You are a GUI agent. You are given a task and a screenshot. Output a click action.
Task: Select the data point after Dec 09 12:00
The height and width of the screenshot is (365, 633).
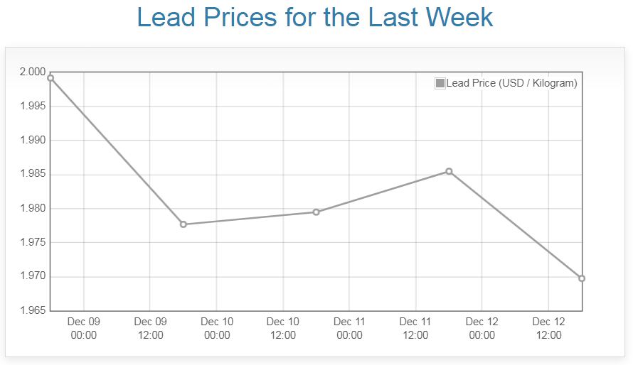coord(183,224)
